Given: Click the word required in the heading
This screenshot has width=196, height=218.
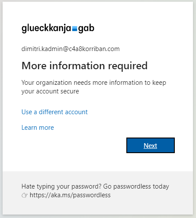Looking at the screenshot, I should pyautogui.click(x=128, y=66).
